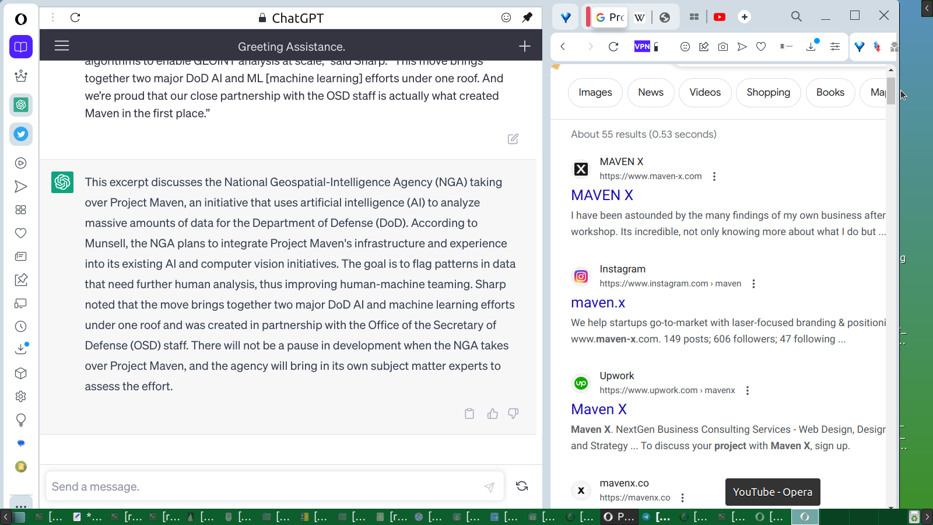Viewport: 933px width, 525px height.
Task: Open more options for the Instagram result
Action: (753, 283)
